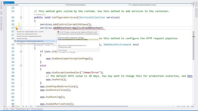Choose Introduce local for services.AddDbContext
Image resolution: width=198 pixels, height=111 pixels.
point(35,44)
